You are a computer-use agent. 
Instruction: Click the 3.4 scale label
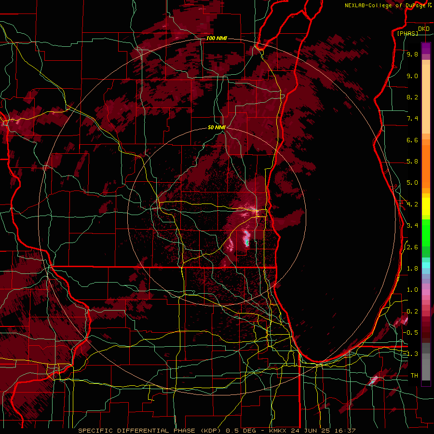[x=412, y=226]
